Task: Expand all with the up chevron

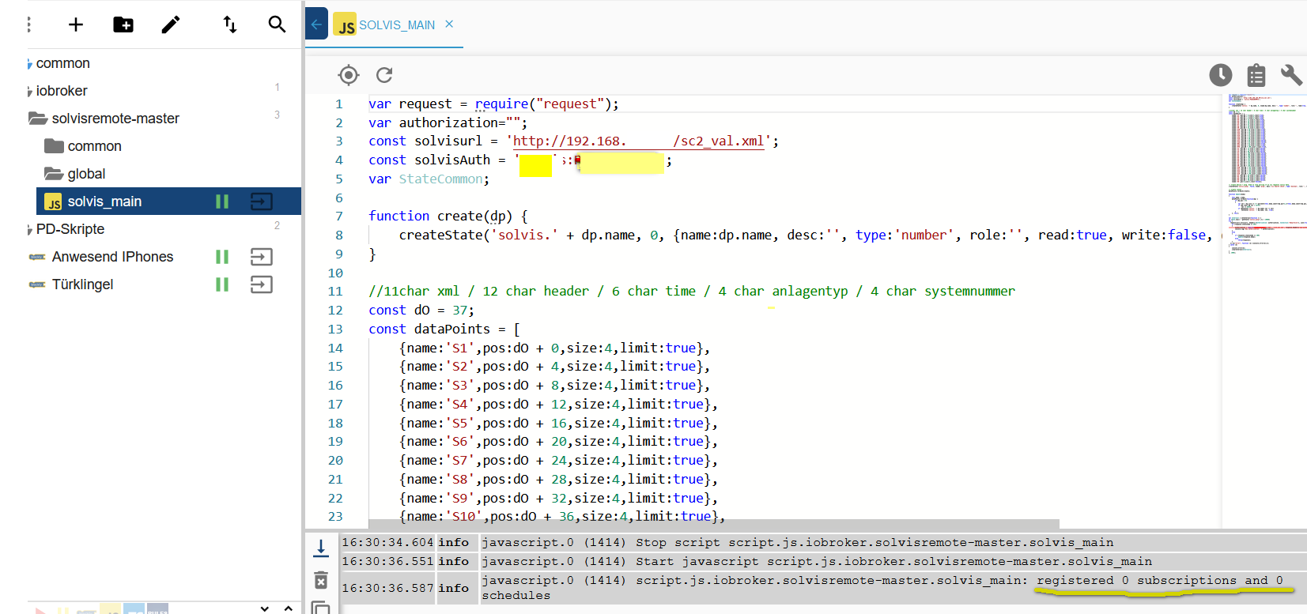Action: [289, 608]
